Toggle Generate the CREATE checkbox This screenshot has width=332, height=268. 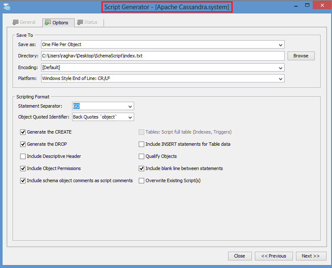coord(23,132)
